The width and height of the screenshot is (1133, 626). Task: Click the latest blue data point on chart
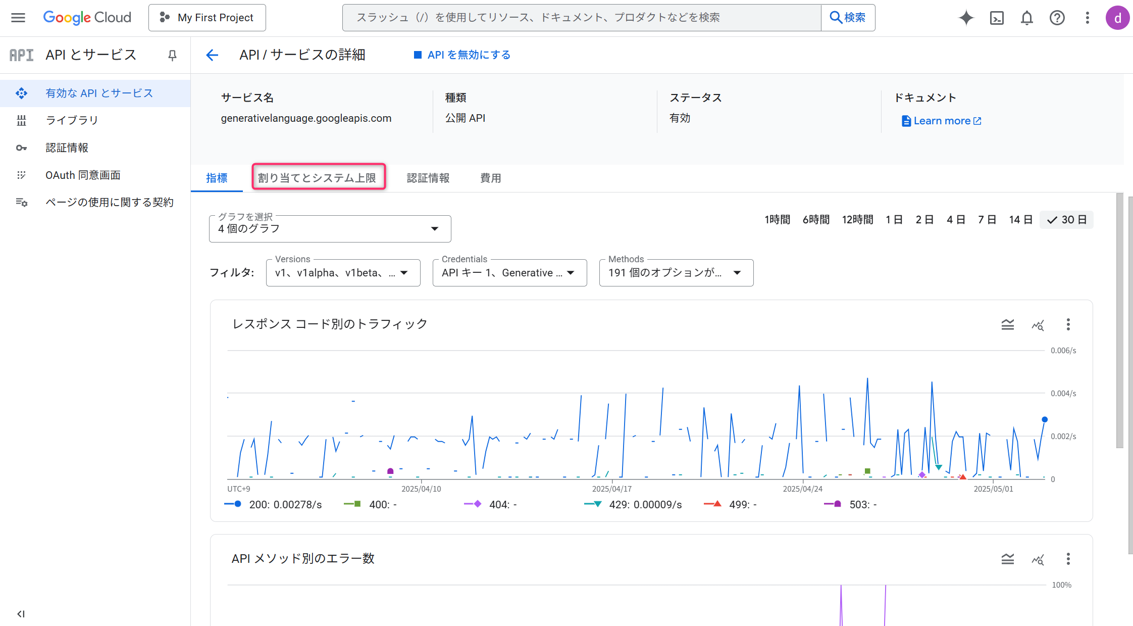click(x=1045, y=419)
